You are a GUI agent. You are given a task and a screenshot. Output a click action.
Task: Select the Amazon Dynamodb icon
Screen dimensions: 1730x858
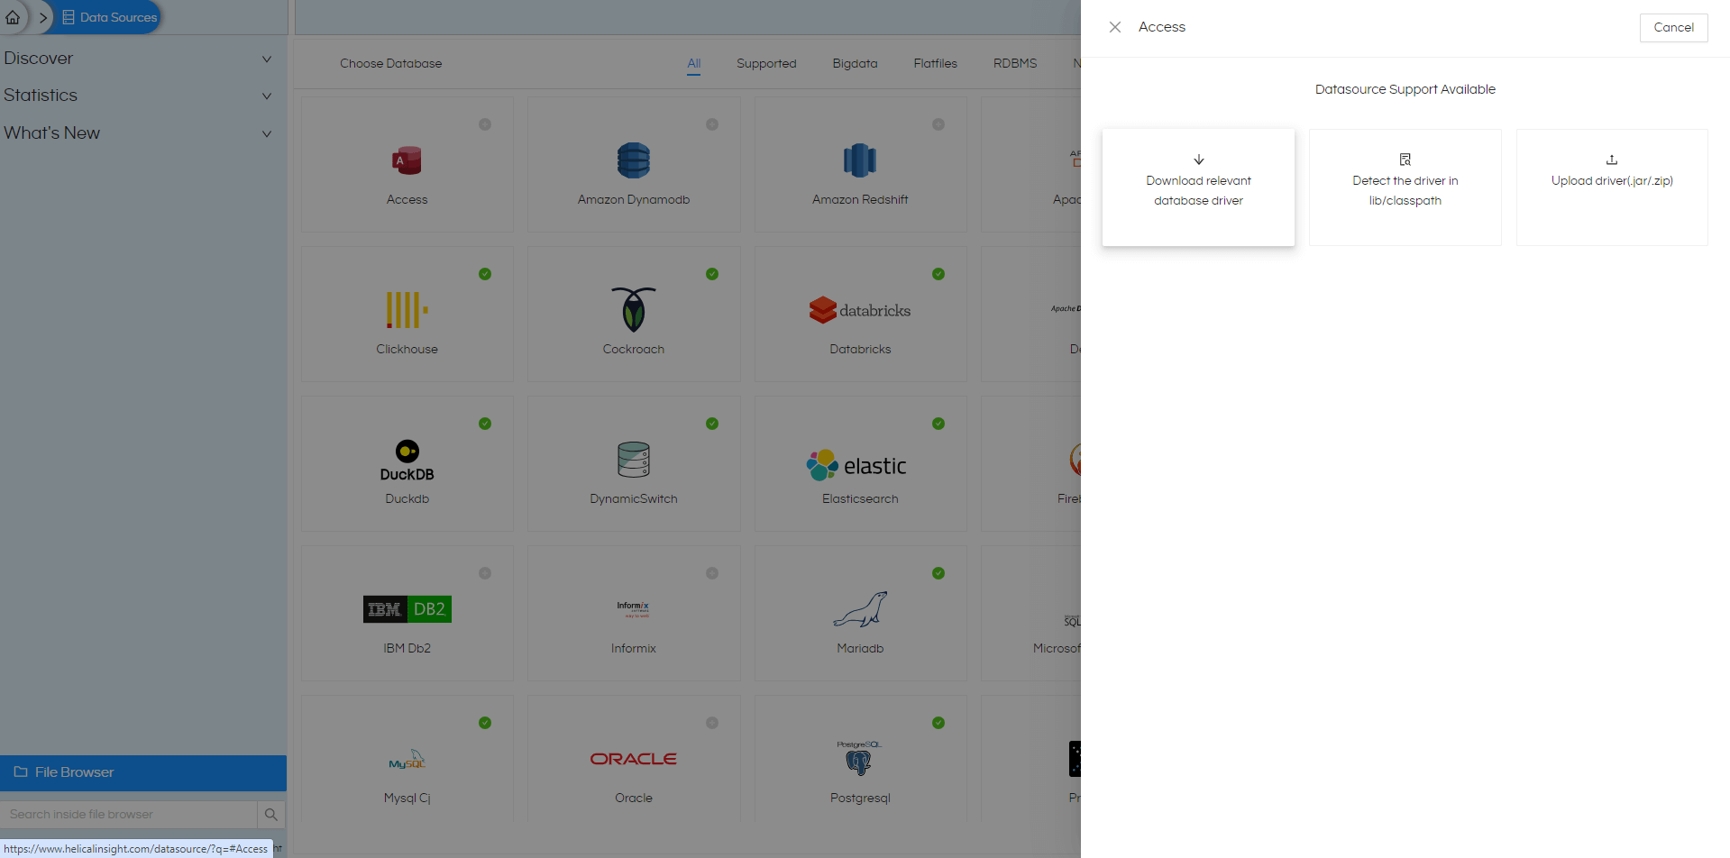pyautogui.click(x=634, y=160)
